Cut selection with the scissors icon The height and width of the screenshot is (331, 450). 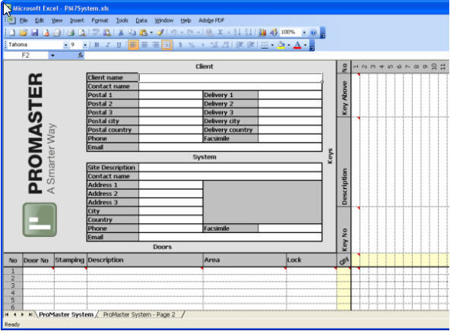point(121,33)
